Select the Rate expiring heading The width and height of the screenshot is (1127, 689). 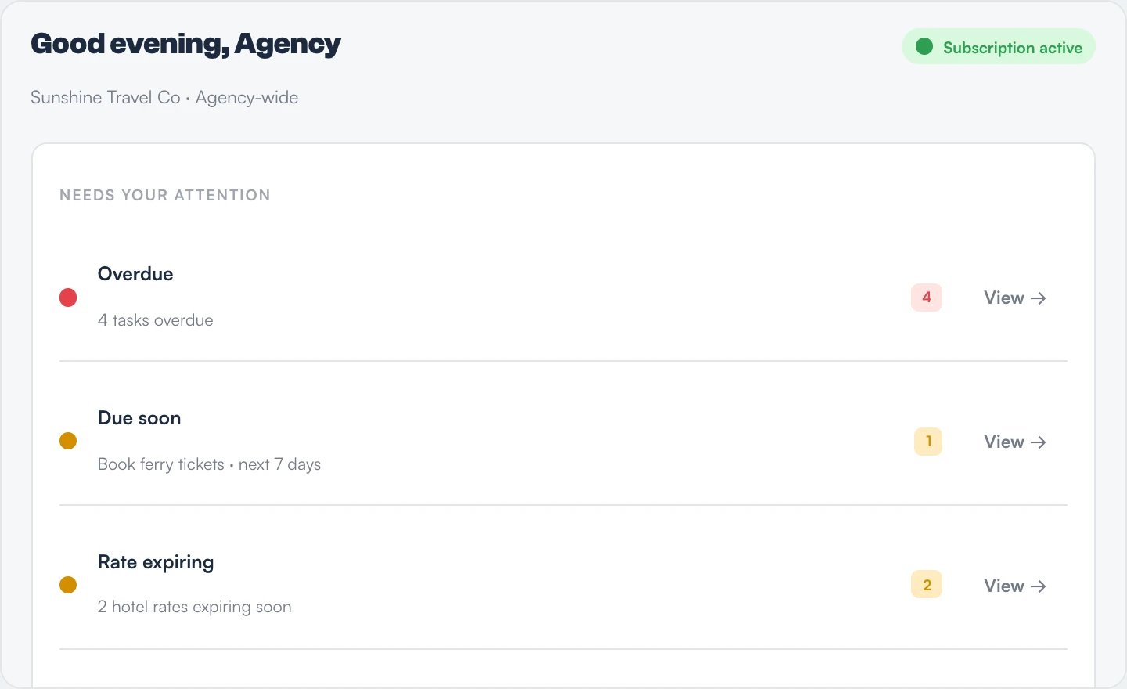156,563
